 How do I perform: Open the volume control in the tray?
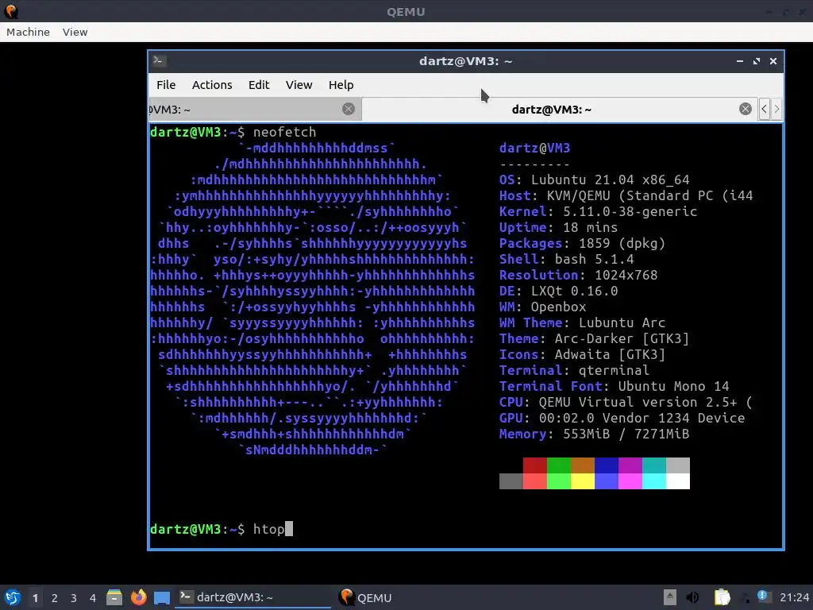pos(692,597)
